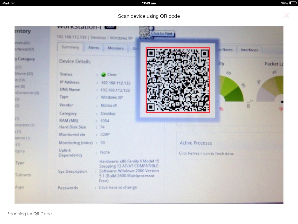Click the 'Windows XP' Type value
Screen dimensions: 298x224
(112, 97)
